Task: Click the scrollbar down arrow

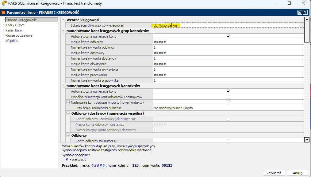Action: [307, 140]
